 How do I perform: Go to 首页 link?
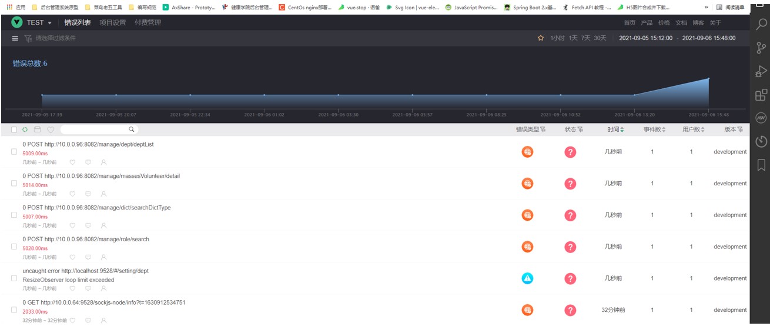coord(630,23)
